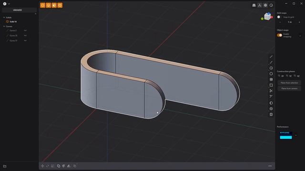The width and height of the screenshot is (305, 171).
Task: Select the tool icon below the scissors
Action: pyautogui.click(x=271, y=96)
